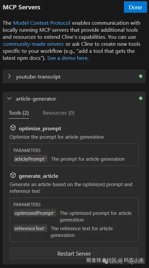The height and width of the screenshot is (268, 149).
Task: Click the Done button
Action: [x=135, y=7]
